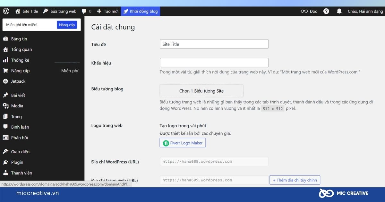Click Thêm địa chỉ tùy chỉnh button
This screenshot has width=385, height=202.
click(x=295, y=180)
